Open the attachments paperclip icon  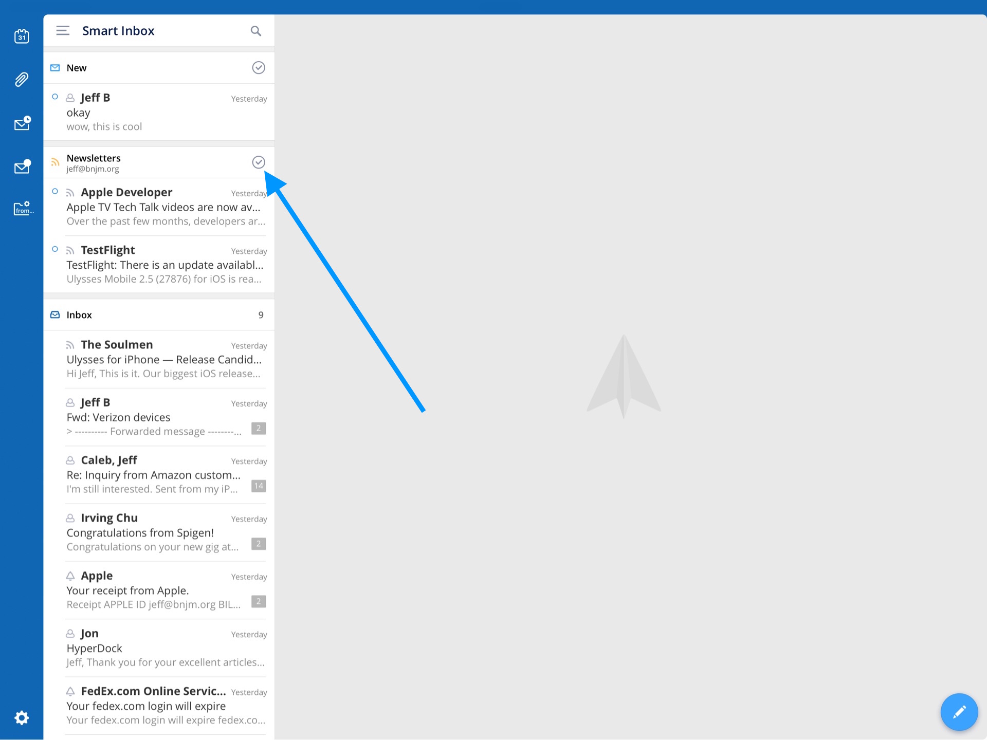tap(22, 80)
